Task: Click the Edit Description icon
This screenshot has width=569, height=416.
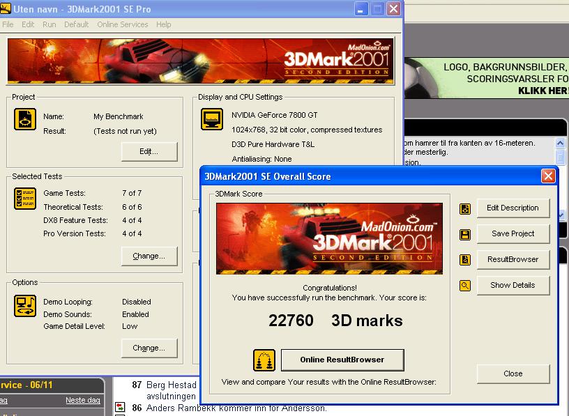Action: pyautogui.click(x=465, y=209)
